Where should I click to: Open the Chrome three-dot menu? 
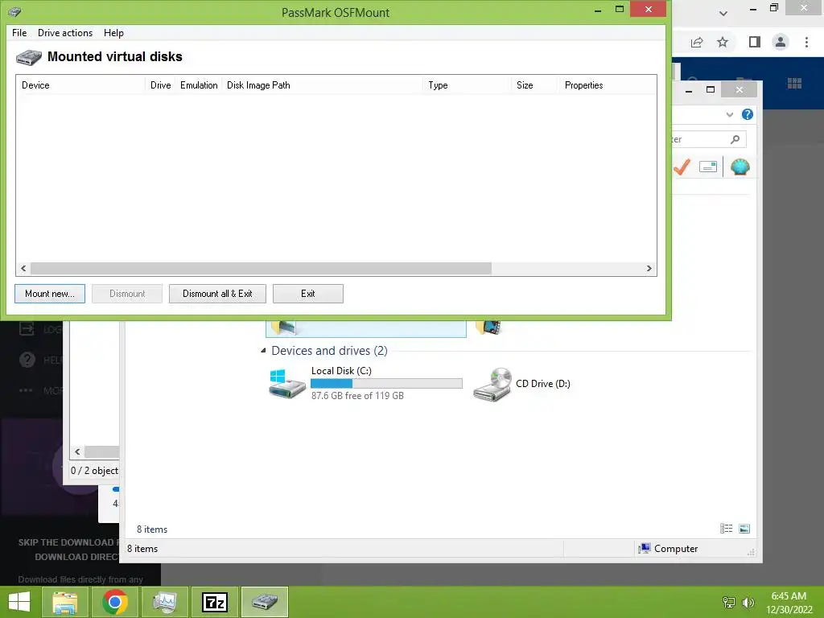(x=806, y=42)
